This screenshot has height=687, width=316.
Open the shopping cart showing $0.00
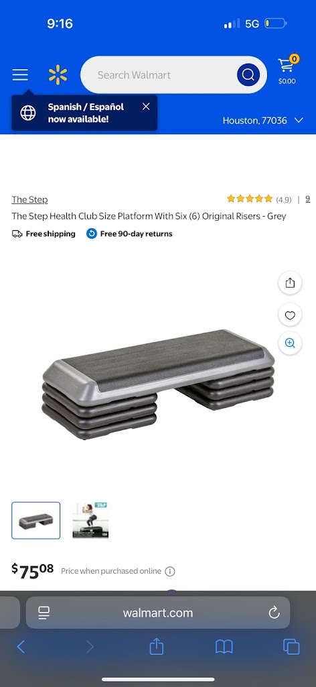click(287, 70)
